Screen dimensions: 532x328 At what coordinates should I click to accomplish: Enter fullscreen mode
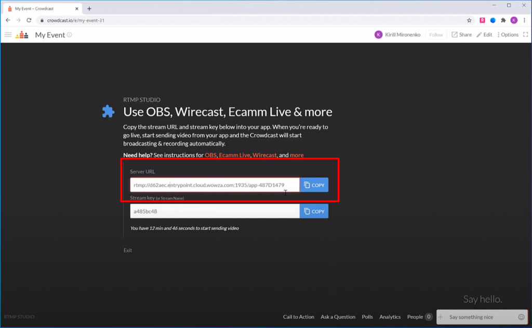click(526, 35)
